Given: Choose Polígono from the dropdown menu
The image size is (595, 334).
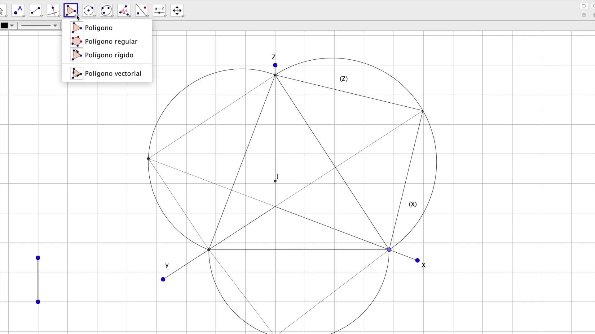Looking at the screenshot, I should click(x=99, y=28).
